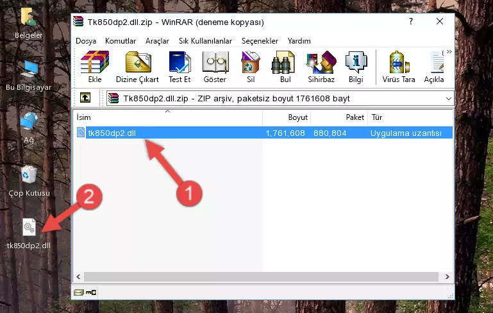The image size is (493, 313).
Task: Click the Uygulama uzantısı type cell
Action: pos(406,133)
